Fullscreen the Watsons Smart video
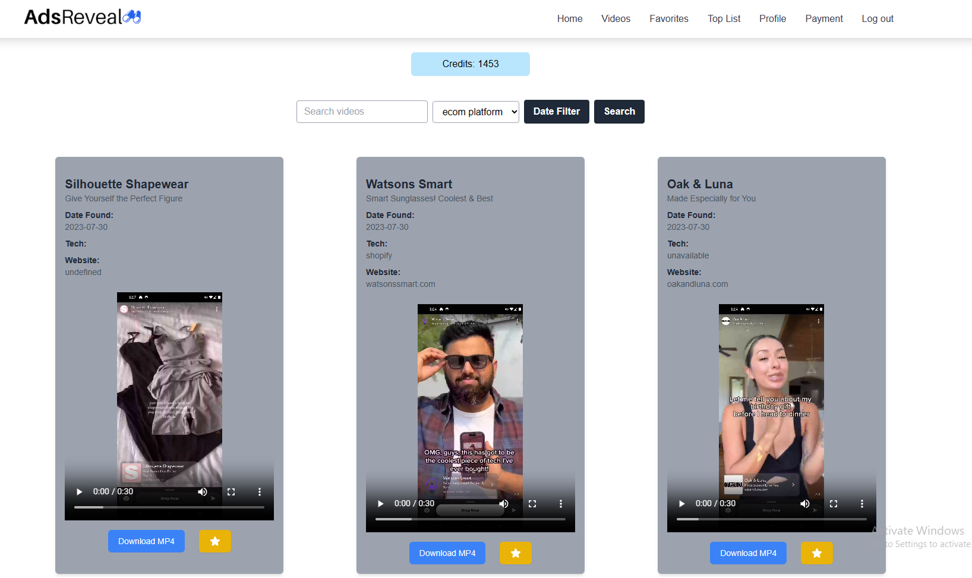 click(532, 504)
